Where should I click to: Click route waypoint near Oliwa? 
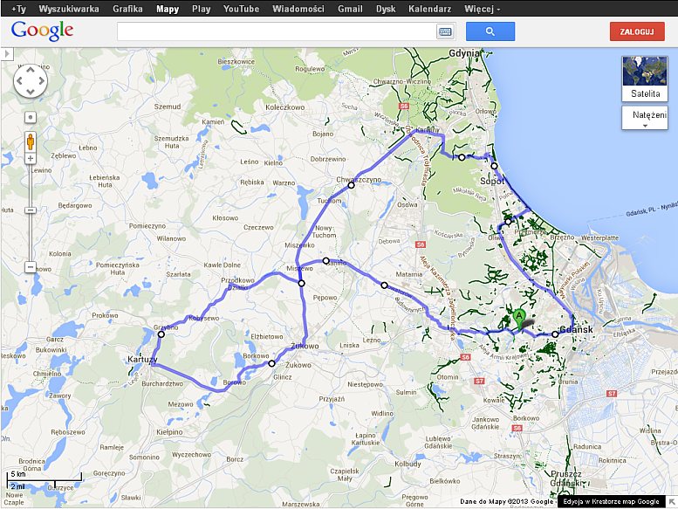pos(508,222)
